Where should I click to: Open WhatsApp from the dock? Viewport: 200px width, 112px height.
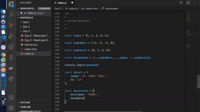[x=3, y=60]
